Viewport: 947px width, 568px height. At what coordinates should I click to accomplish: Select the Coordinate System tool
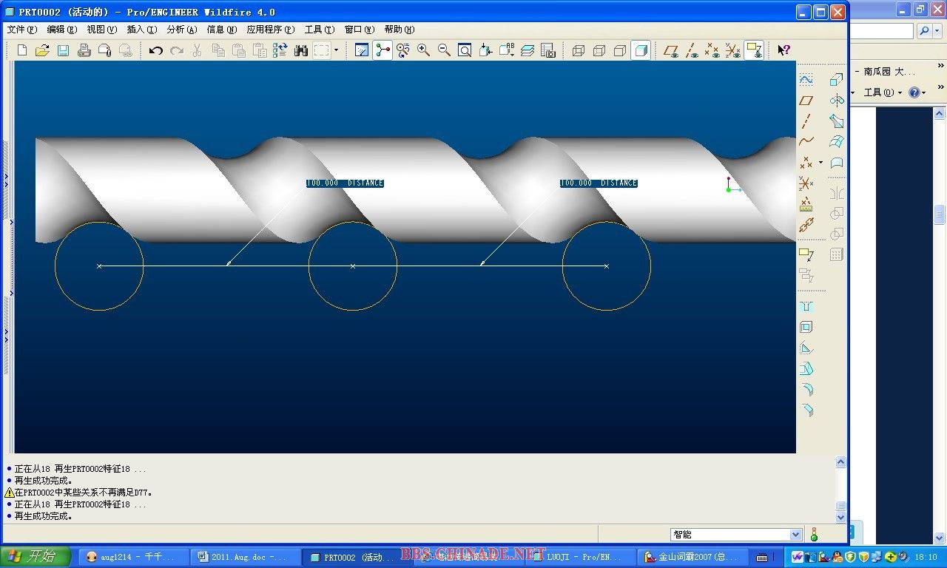point(806,183)
